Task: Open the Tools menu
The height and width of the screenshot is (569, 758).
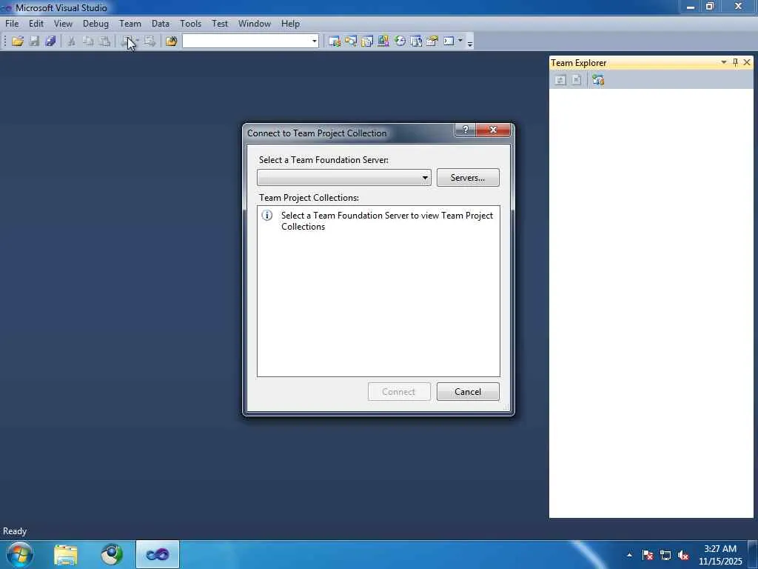Action: (190, 24)
